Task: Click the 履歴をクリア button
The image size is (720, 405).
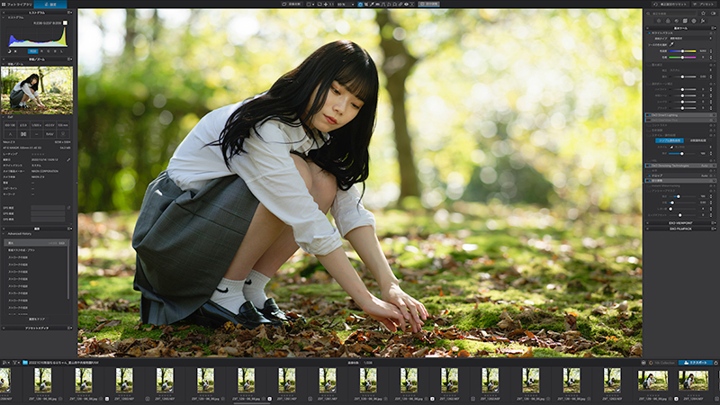Action: (x=37, y=319)
